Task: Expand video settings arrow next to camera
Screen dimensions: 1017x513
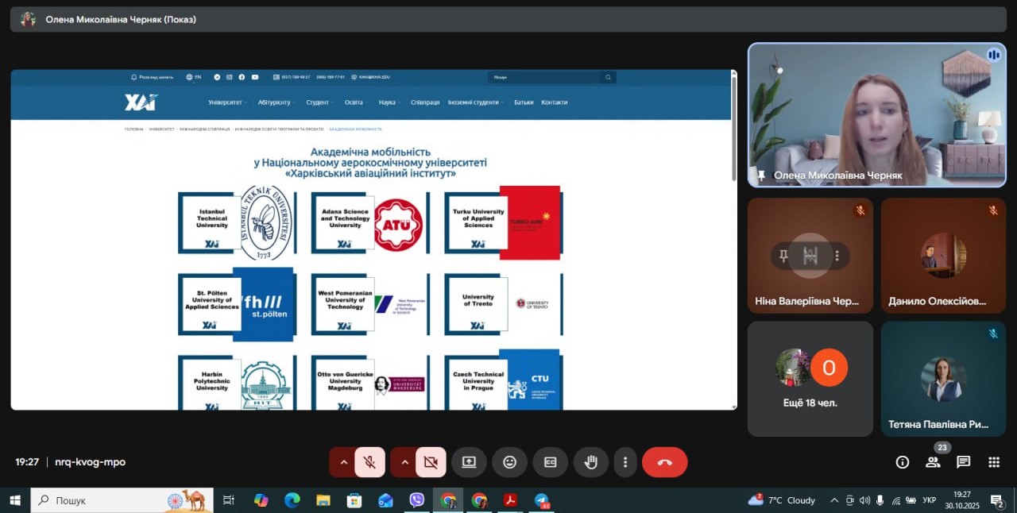Action: pyautogui.click(x=404, y=462)
